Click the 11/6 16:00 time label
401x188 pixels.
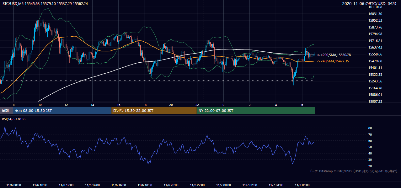point(119,185)
